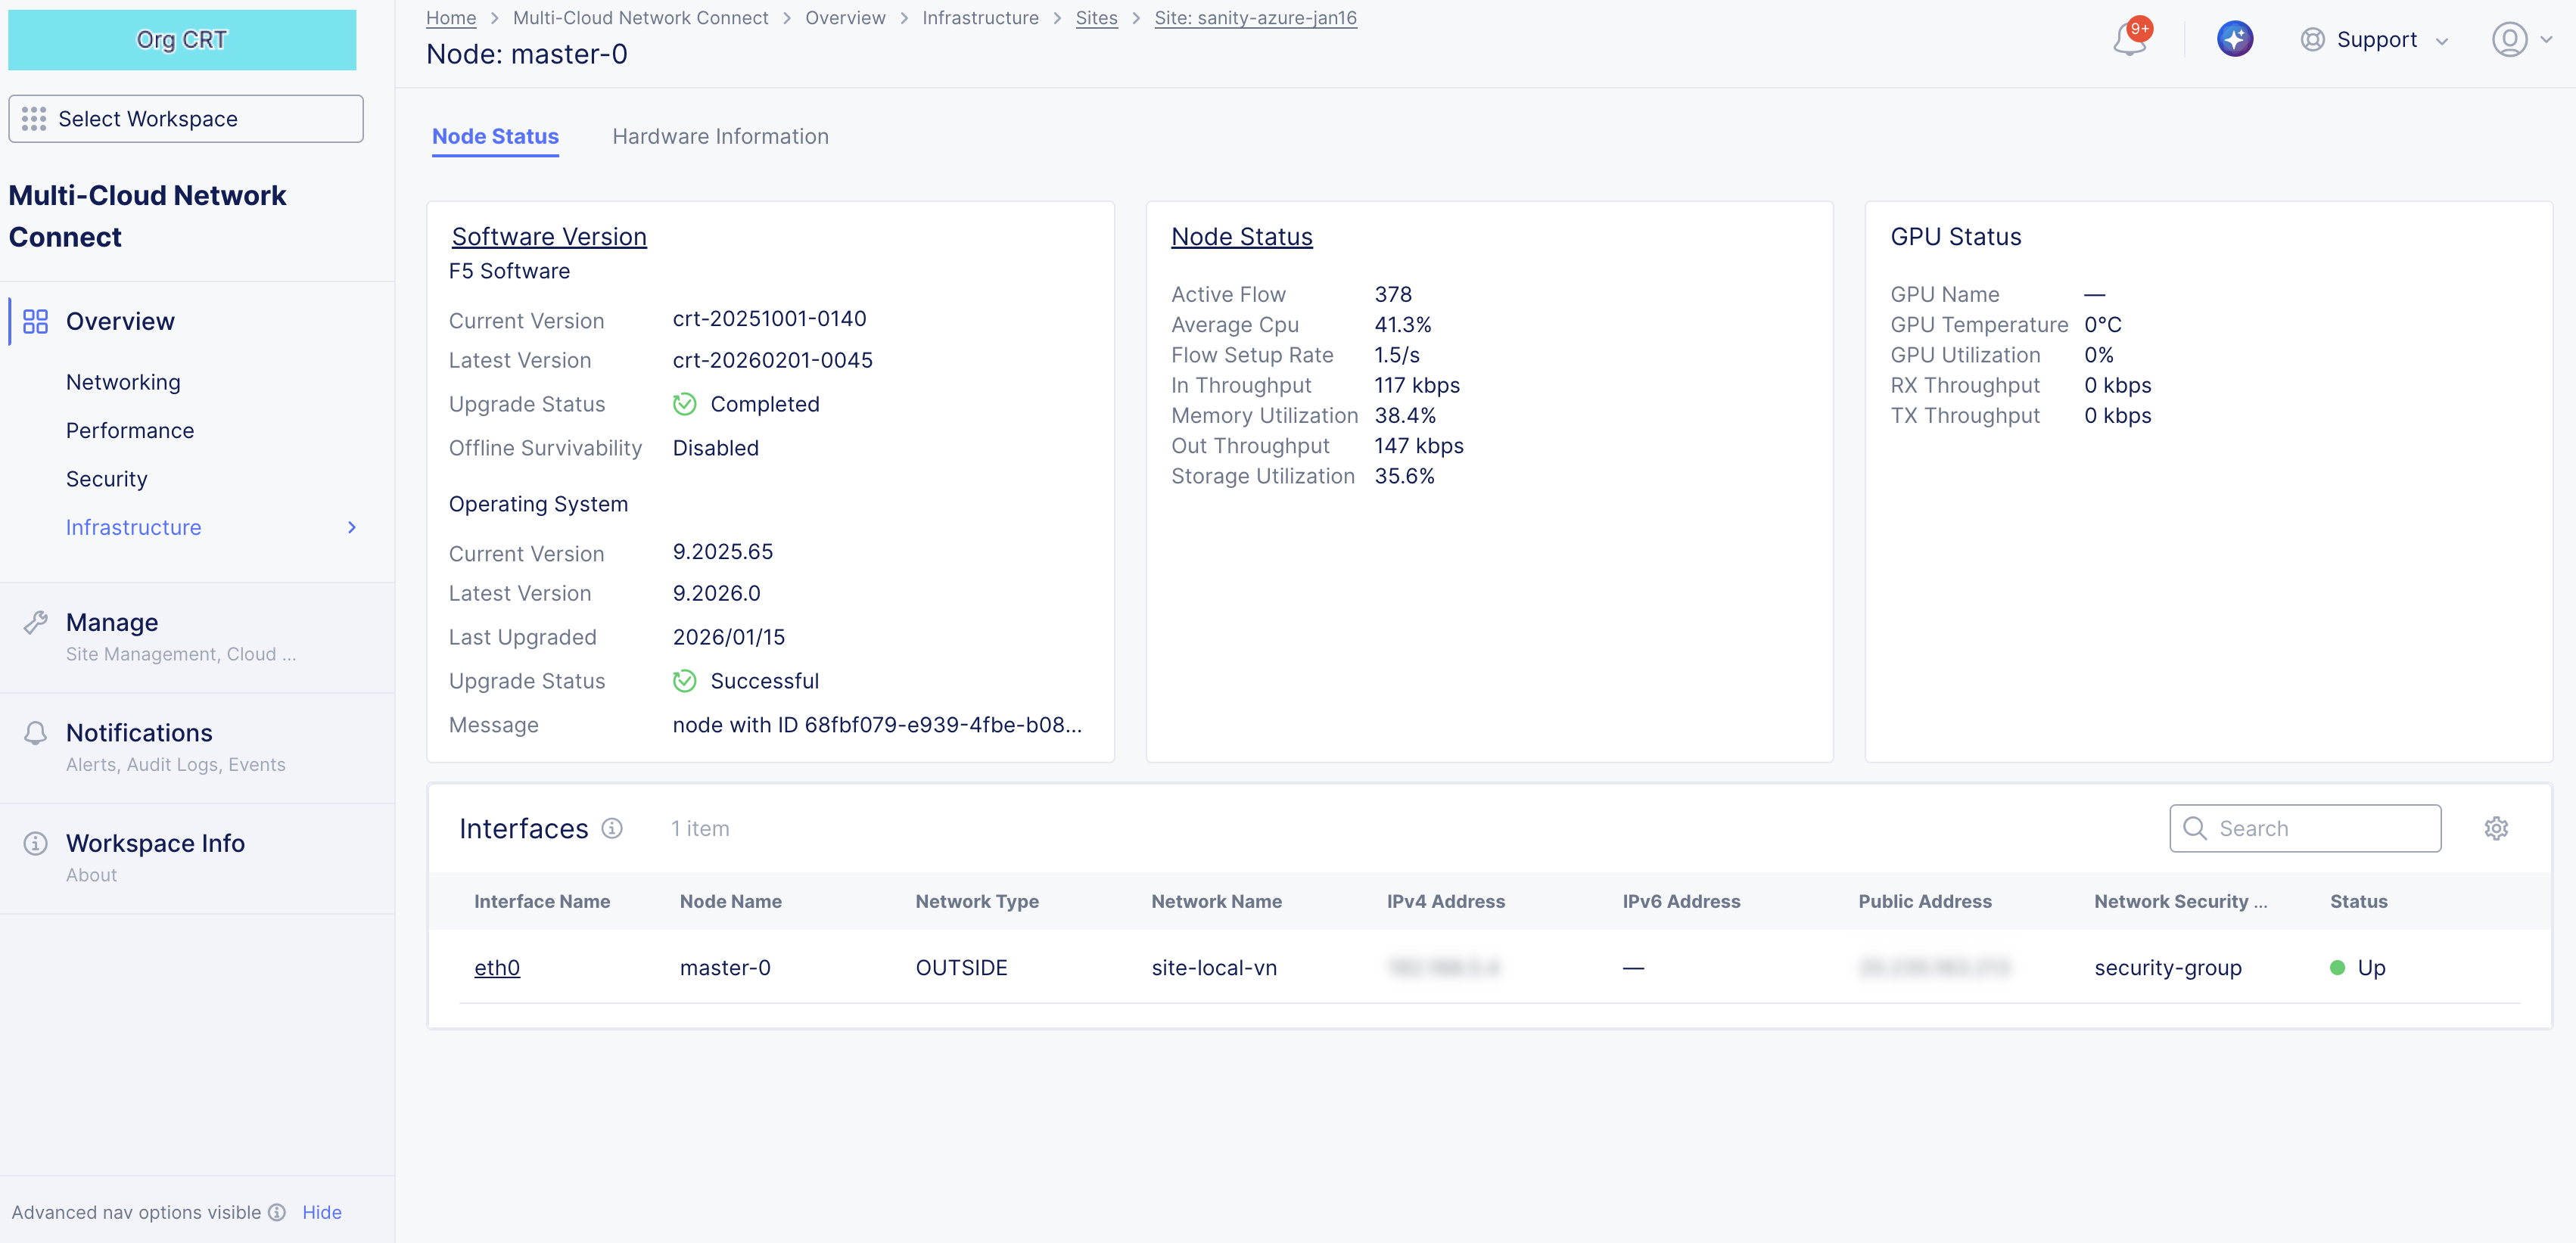Click the Up status indicator for eth0
2576x1243 pixels.
click(2337, 967)
